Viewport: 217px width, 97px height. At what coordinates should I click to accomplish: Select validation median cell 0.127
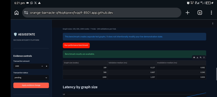tap(132, 68)
